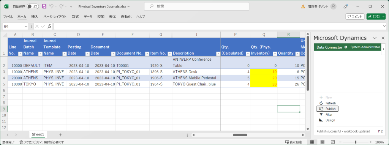Open the Microsoft Dynamics pane options chevron
The width and height of the screenshot is (389, 145).
tap(375, 38)
